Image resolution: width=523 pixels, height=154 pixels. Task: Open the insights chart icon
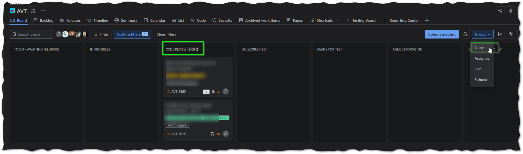coord(500,34)
